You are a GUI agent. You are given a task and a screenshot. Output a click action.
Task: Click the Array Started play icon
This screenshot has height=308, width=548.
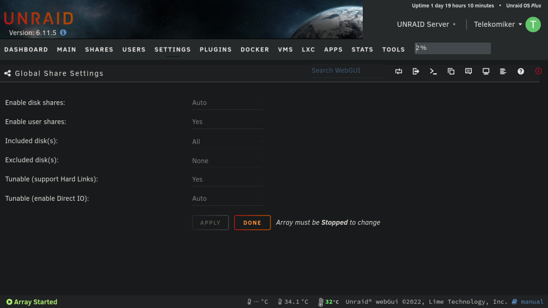[x=9, y=302]
